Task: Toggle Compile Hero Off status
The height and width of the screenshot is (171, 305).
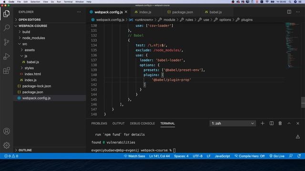Action: click(250, 156)
